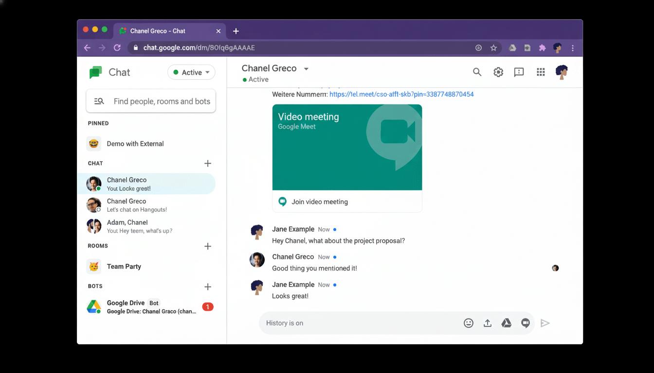This screenshot has width=654, height=373.
Task: Search within the conversation using the magnifier icon
Action: [x=477, y=71]
